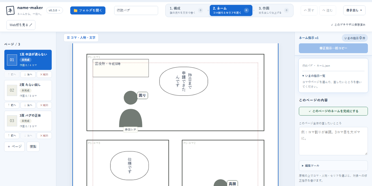Move page 2 earlier with 前へ
The height and width of the screenshot is (186, 372).
pyautogui.click(x=12, y=105)
